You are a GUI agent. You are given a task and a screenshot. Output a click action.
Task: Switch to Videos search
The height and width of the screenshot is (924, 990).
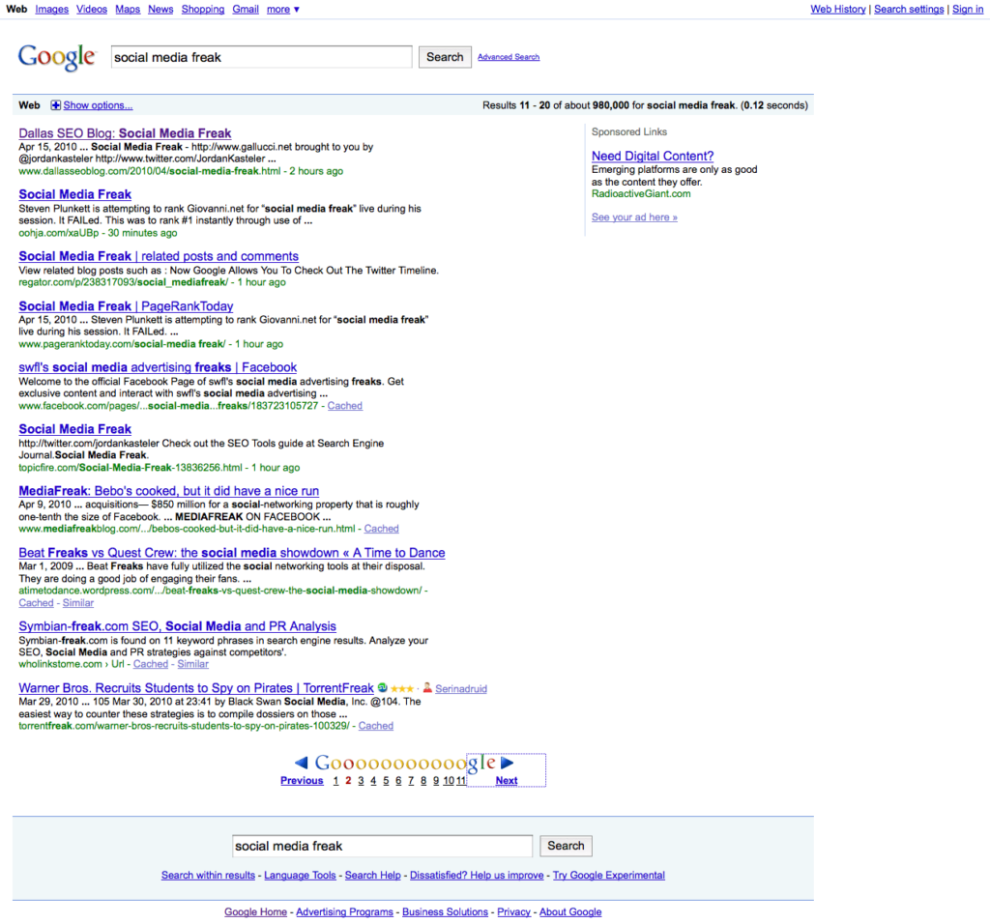(x=92, y=10)
